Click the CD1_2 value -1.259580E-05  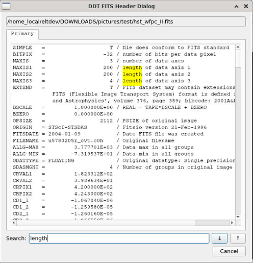(92, 207)
